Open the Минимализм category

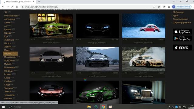[x=10, y=57]
